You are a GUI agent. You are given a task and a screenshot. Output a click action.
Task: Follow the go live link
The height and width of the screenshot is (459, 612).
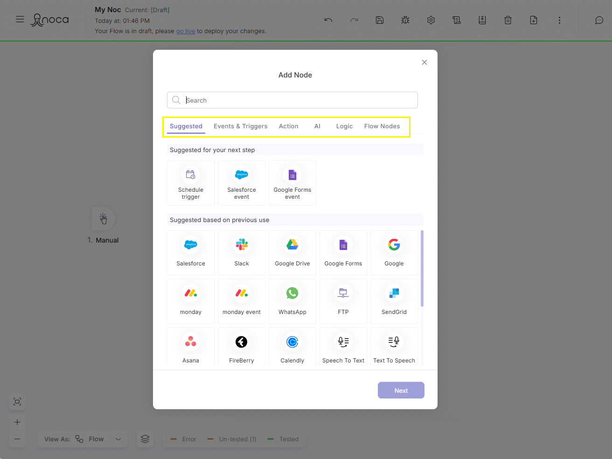pyautogui.click(x=186, y=31)
